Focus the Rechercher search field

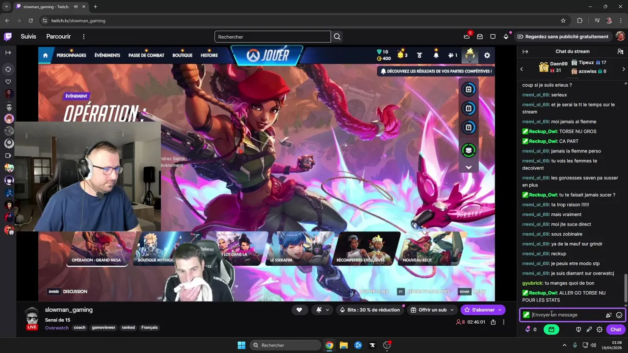(x=272, y=37)
